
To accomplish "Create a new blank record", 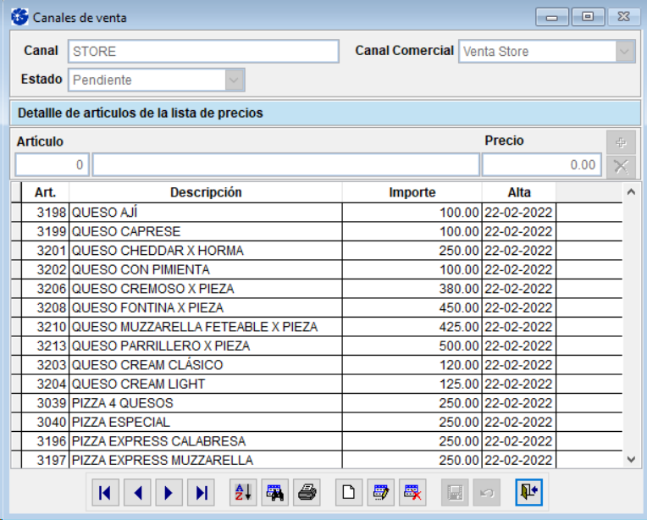I will click(x=348, y=493).
